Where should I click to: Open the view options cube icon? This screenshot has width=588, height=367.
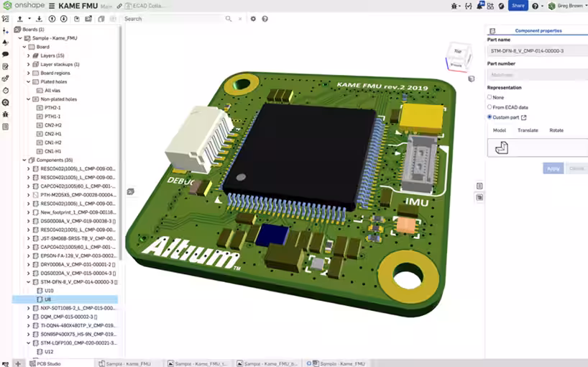(x=472, y=79)
